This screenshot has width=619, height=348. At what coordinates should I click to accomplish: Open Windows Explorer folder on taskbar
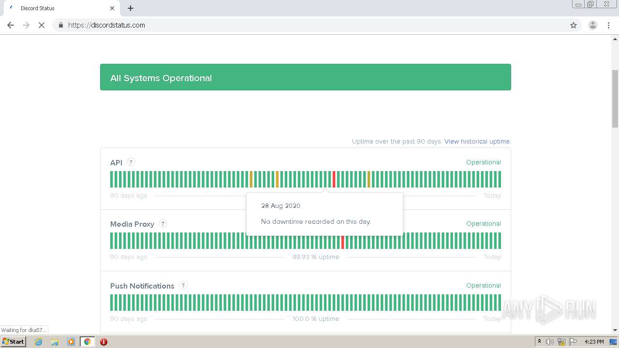point(55,342)
